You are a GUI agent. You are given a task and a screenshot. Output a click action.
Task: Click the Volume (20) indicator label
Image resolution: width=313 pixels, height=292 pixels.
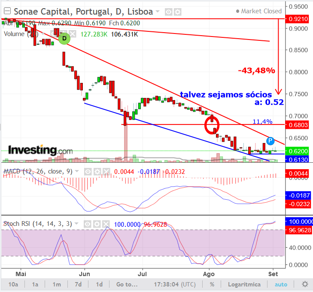tap(21, 34)
